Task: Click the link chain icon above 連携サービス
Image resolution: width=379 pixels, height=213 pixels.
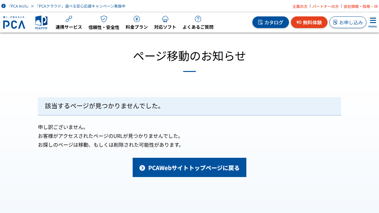Action: tap(69, 19)
